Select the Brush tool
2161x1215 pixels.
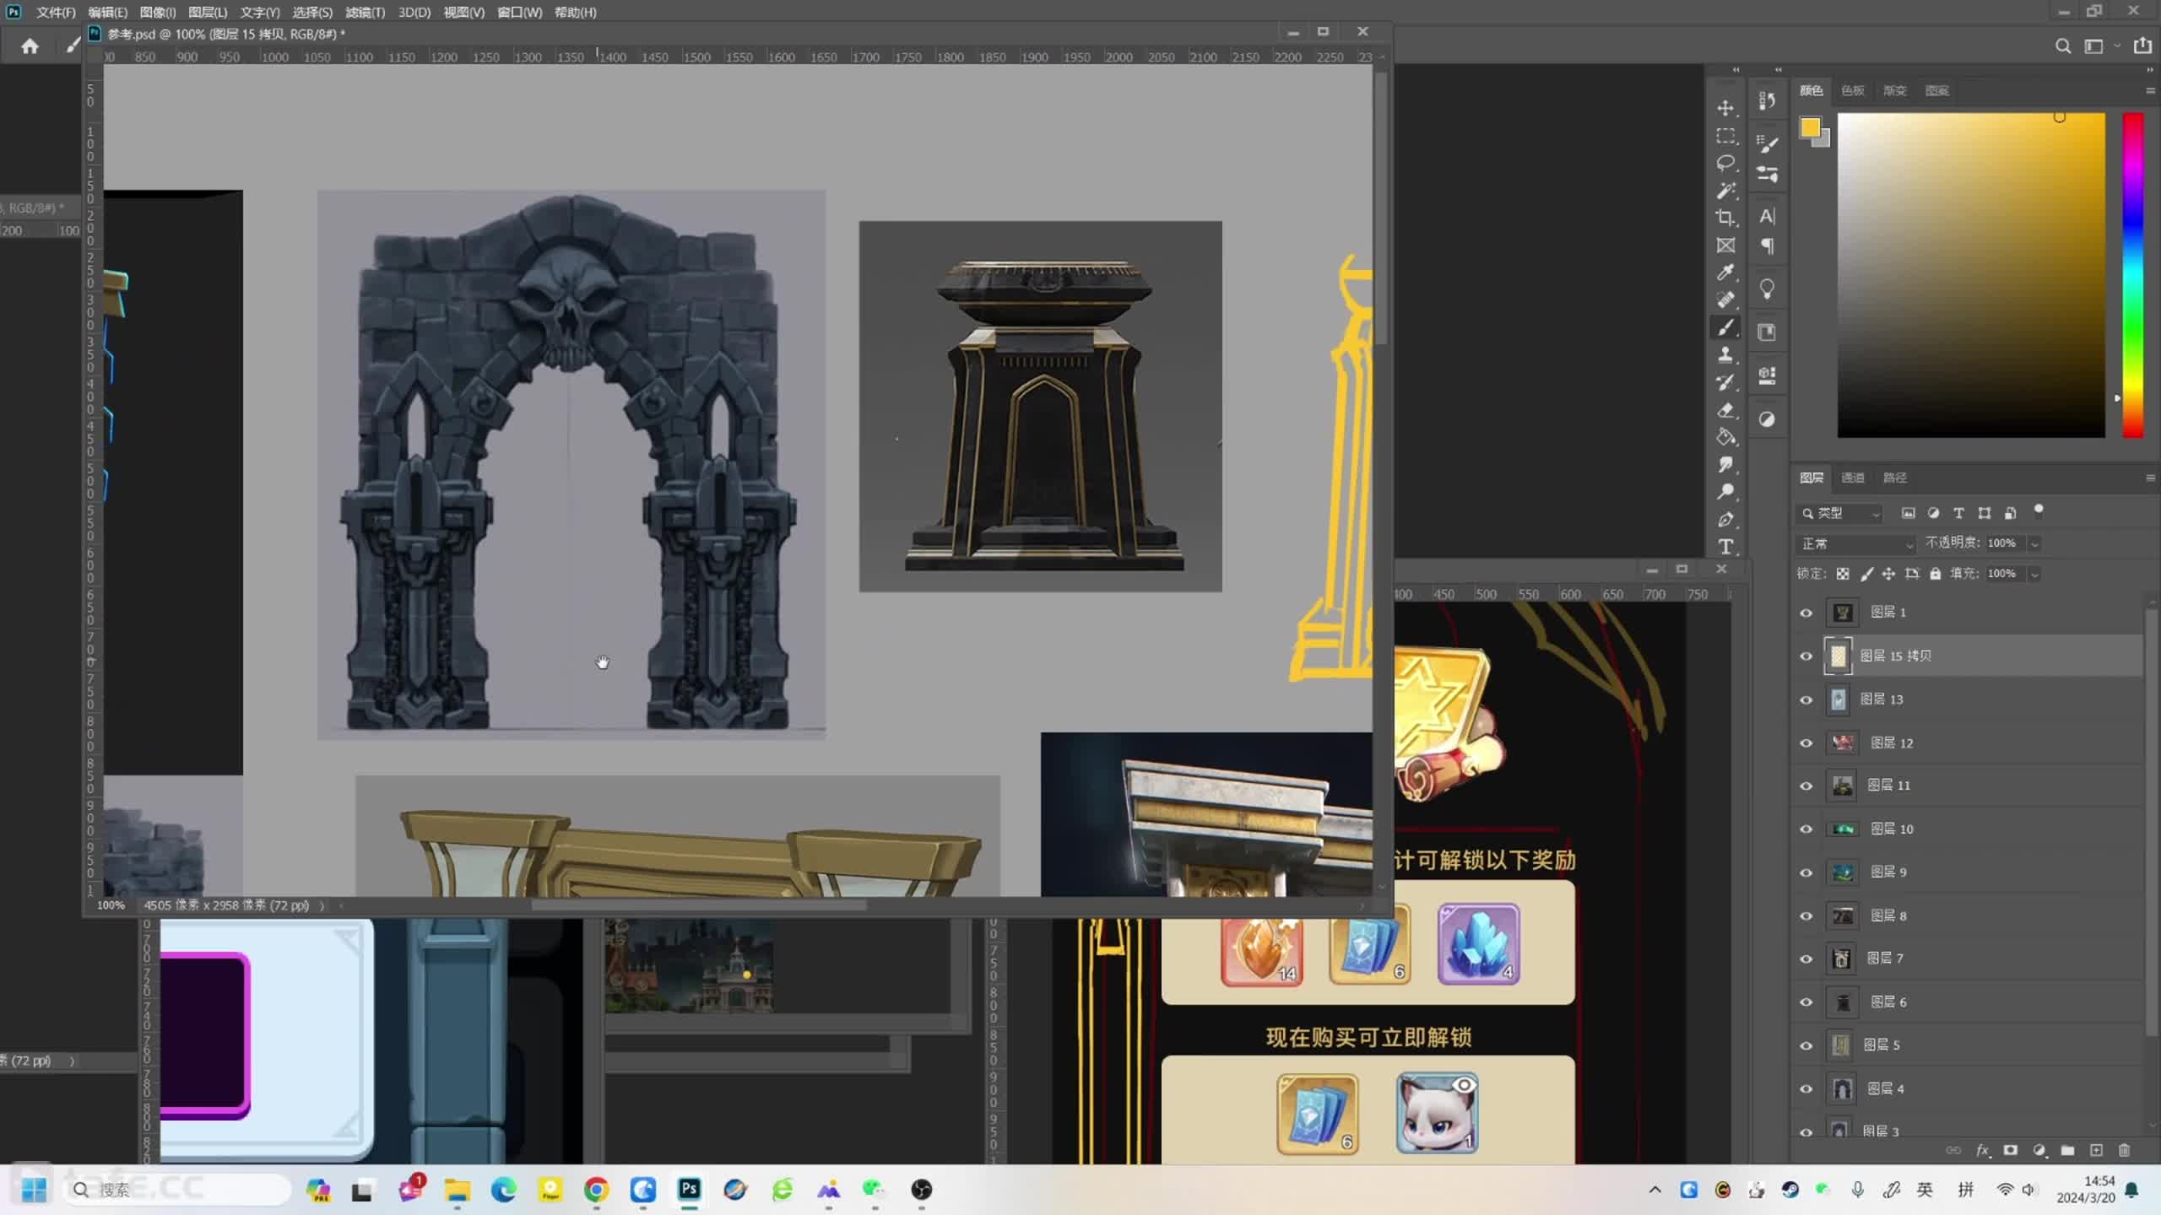(x=1725, y=327)
